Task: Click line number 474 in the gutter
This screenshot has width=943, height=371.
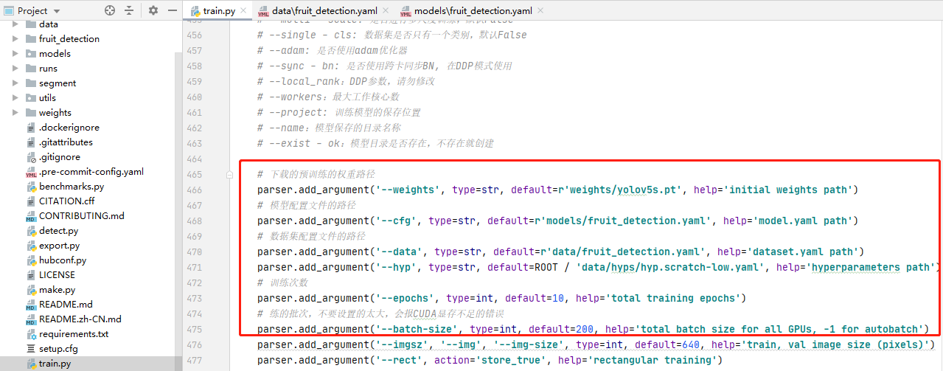Action: [195, 313]
